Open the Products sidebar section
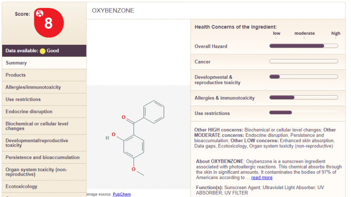 click(x=16, y=75)
